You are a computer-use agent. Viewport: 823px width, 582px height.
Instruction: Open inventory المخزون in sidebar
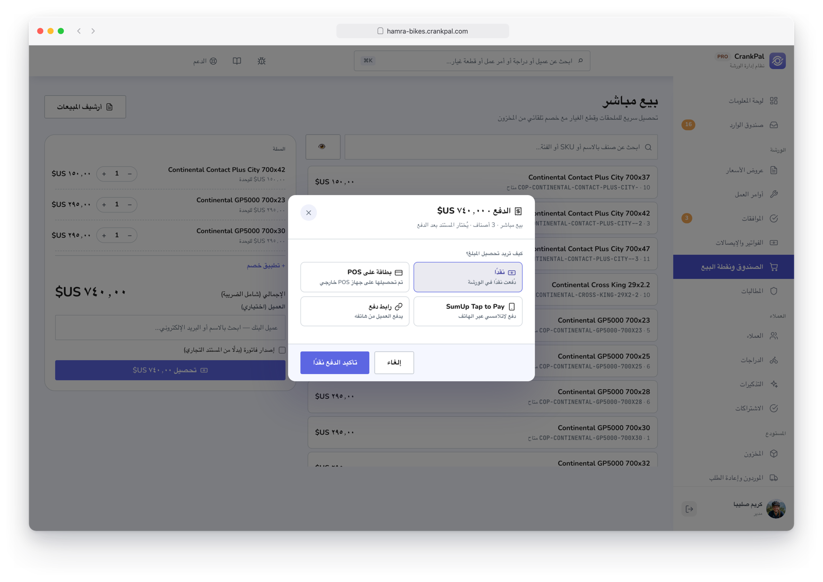pyautogui.click(x=733, y=454)
